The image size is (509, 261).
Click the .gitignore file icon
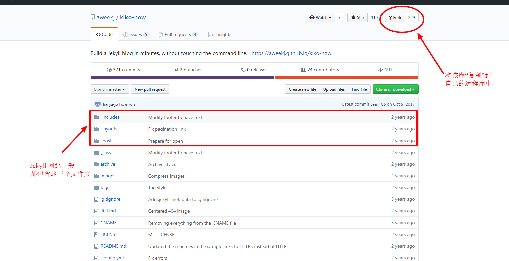pyautogui.click(x=97, y=199)
